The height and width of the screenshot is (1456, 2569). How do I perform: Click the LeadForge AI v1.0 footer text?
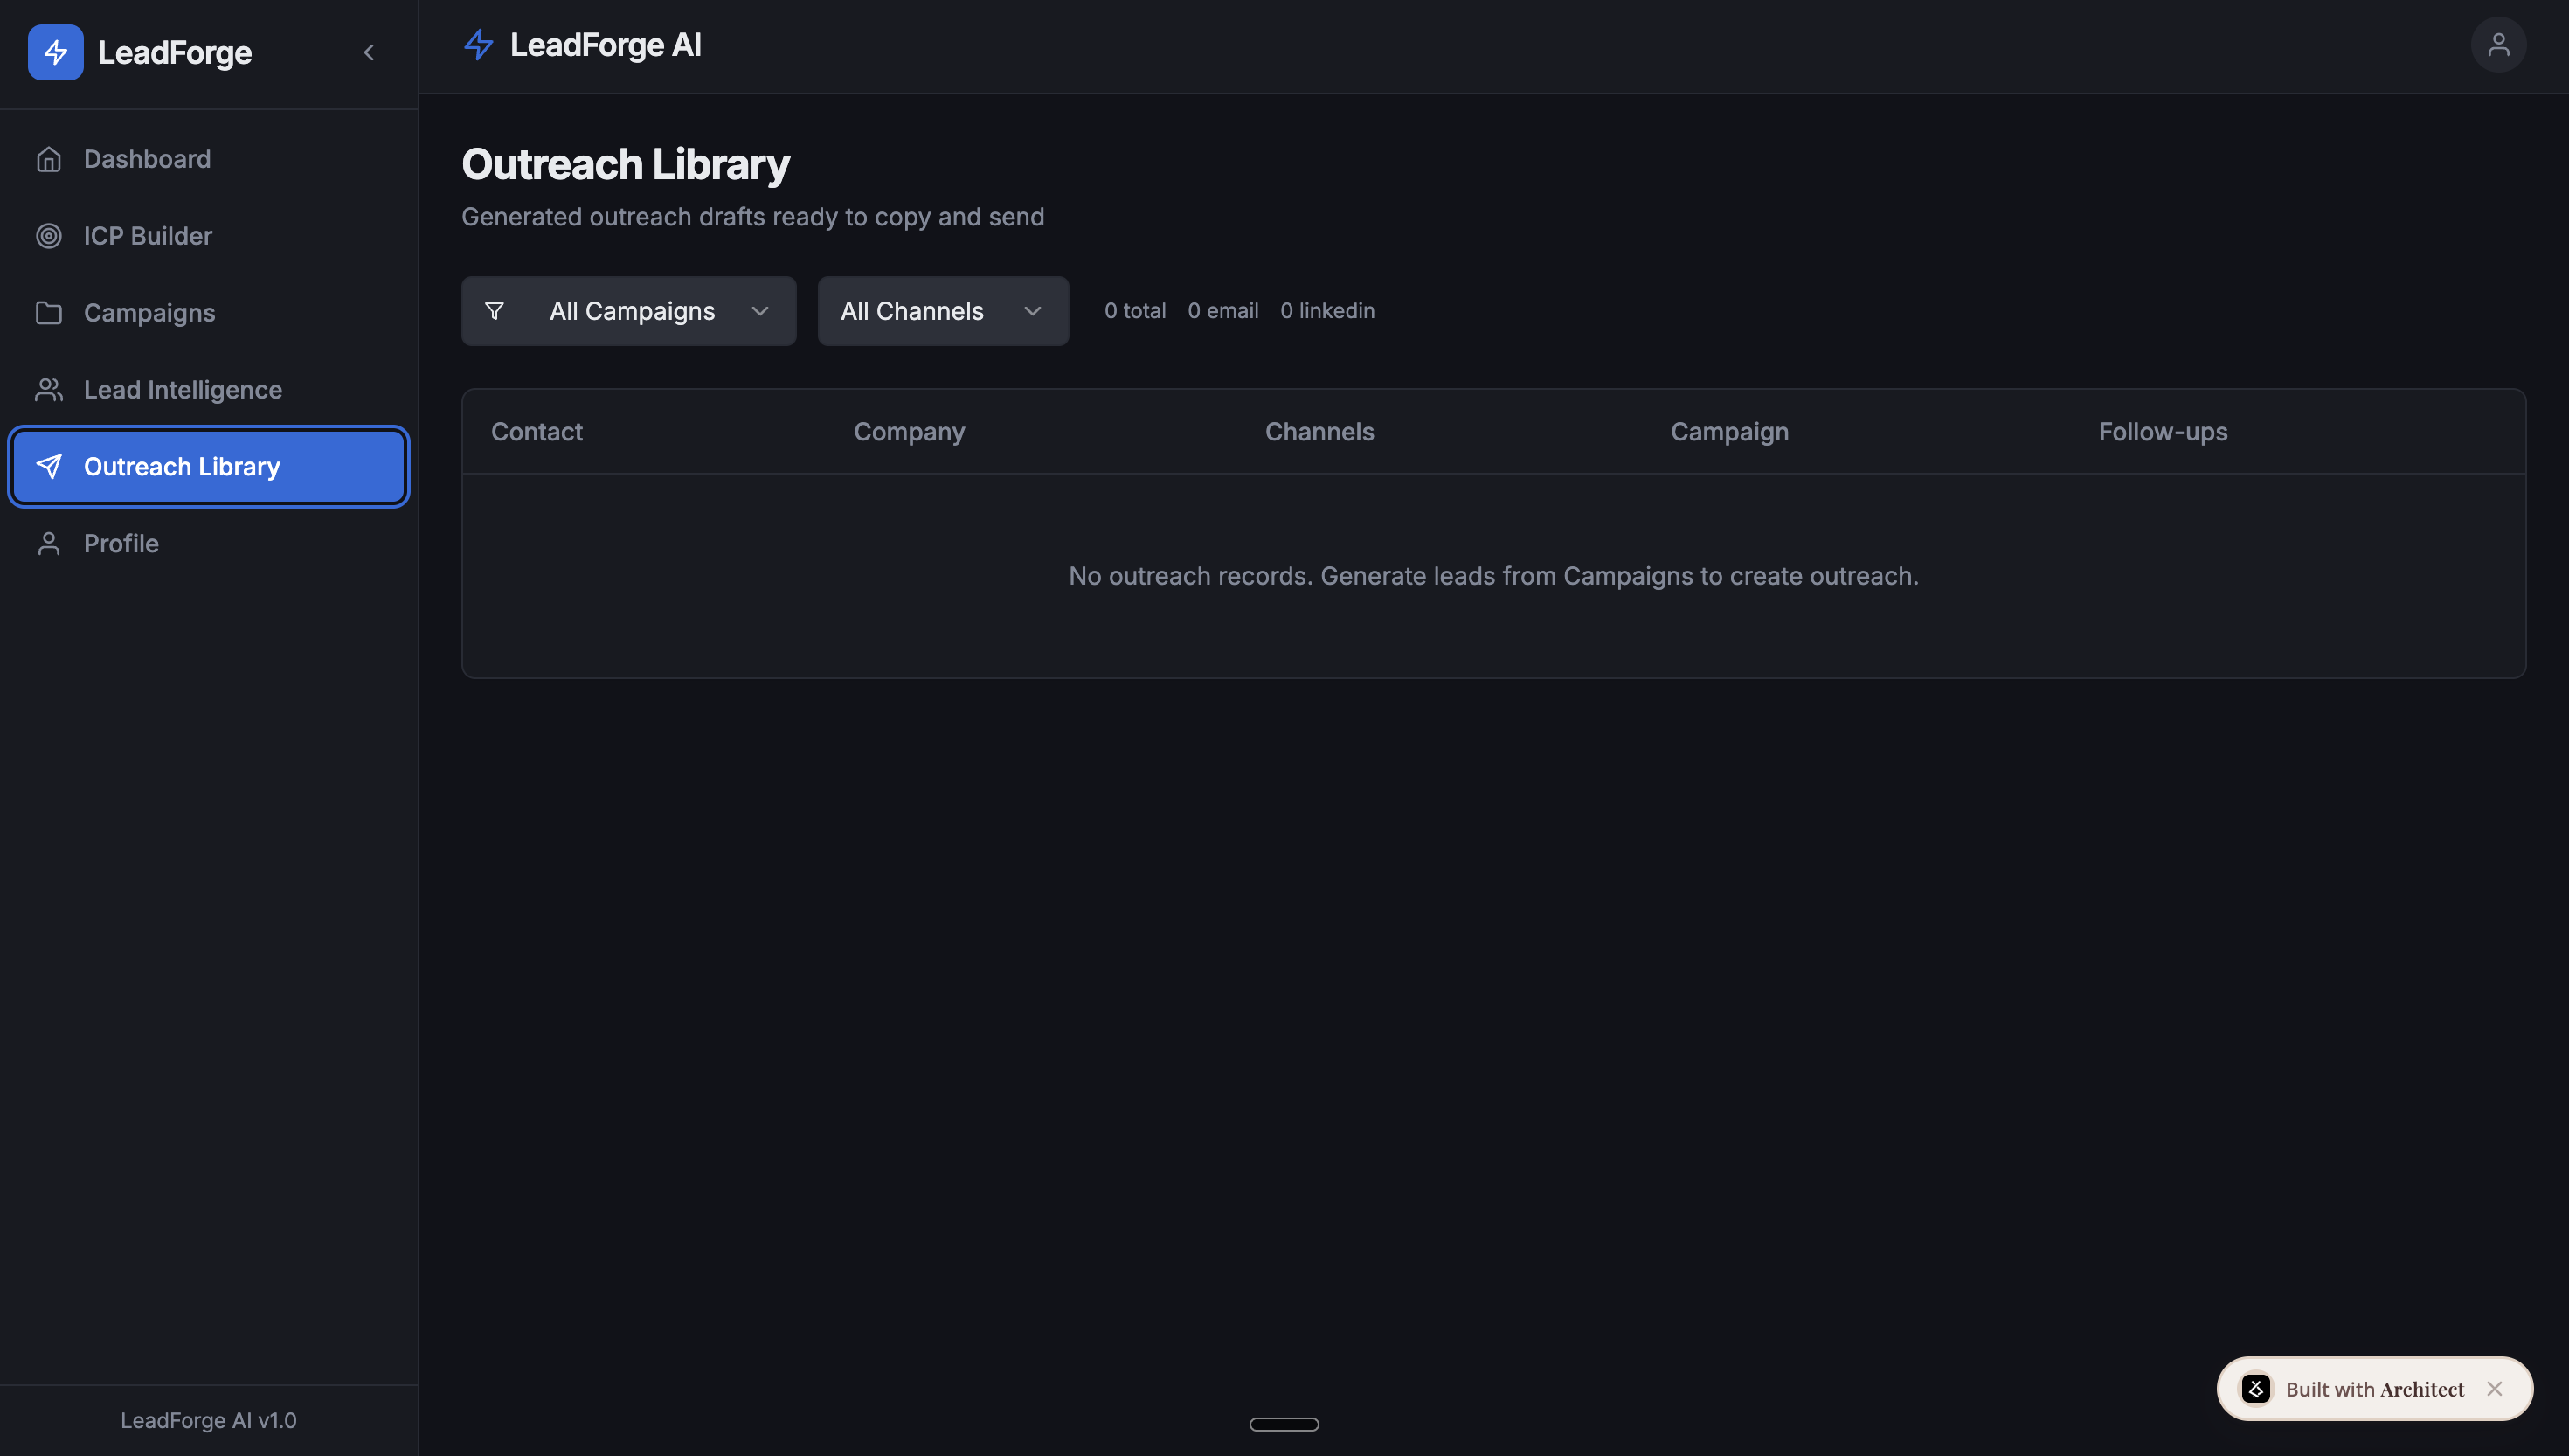click(x=208, y=1420)
